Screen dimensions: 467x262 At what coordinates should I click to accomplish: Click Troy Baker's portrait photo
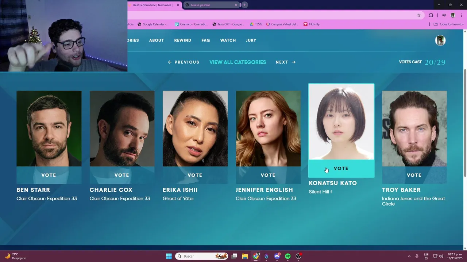(414, 128)
